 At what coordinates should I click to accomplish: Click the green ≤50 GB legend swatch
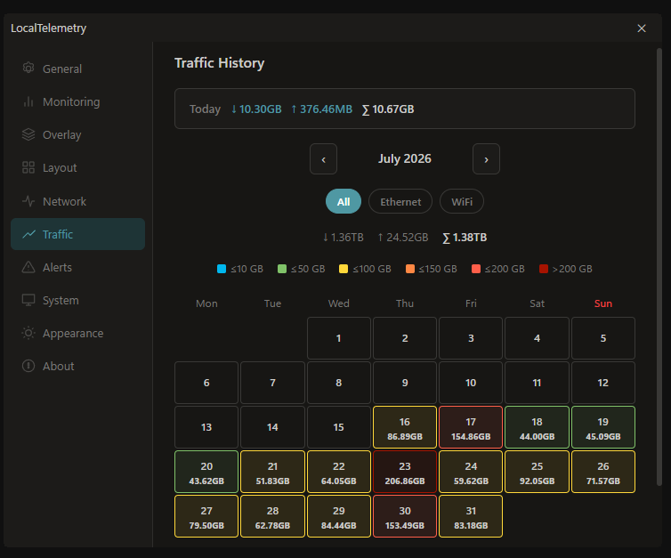point(282,269)
